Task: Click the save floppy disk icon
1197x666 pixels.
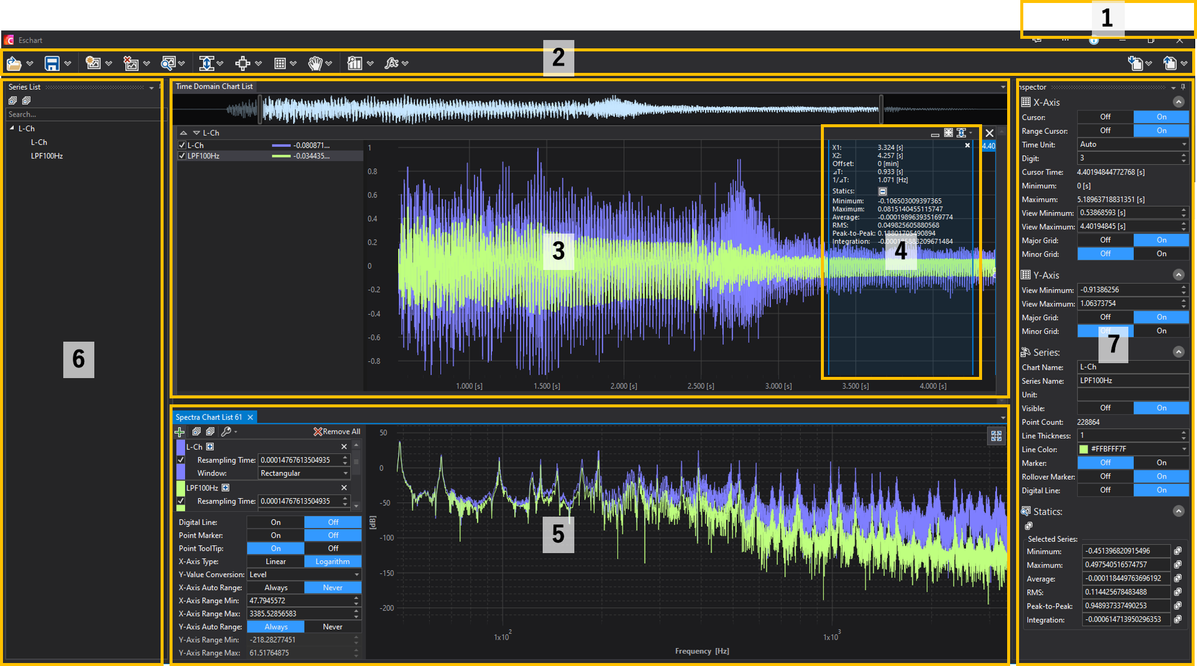Action: tap(52, 63)
